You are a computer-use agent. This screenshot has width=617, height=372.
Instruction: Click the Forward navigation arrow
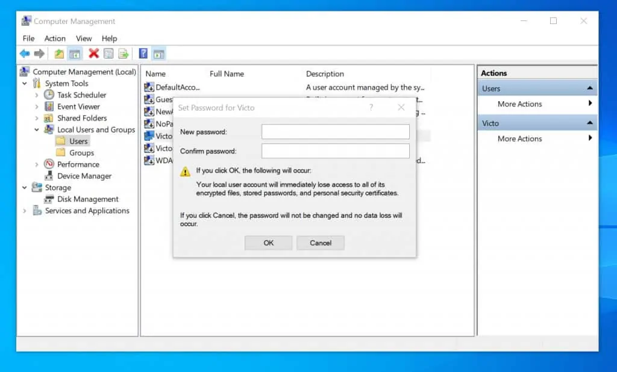coord(40,54)
